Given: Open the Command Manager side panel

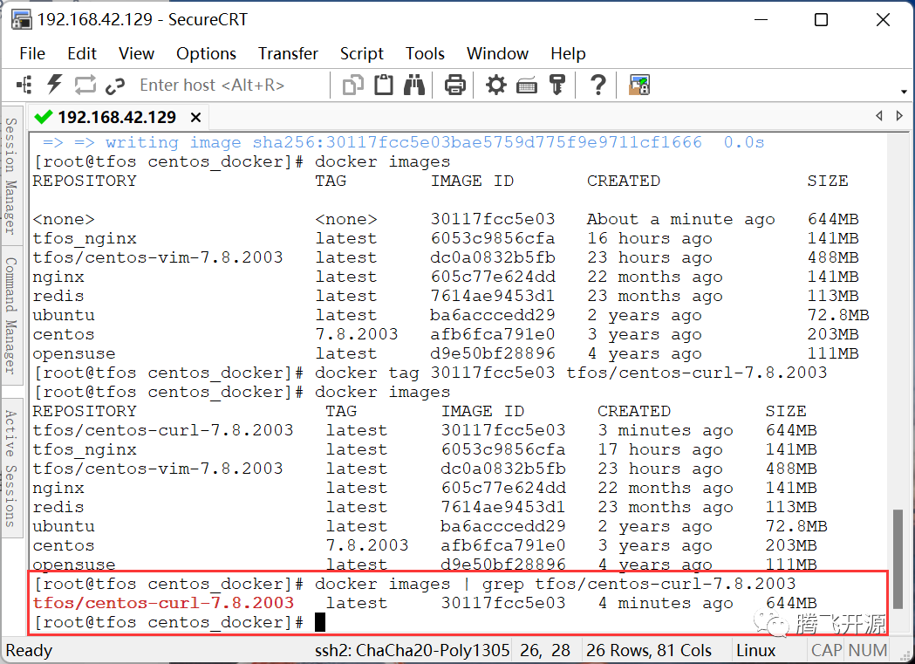Looking at the screenshot, I should click(11, 315).
